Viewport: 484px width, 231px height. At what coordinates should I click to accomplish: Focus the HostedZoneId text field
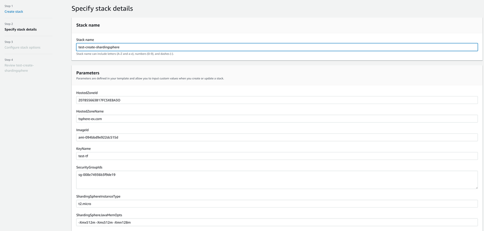tap(276, 100)
